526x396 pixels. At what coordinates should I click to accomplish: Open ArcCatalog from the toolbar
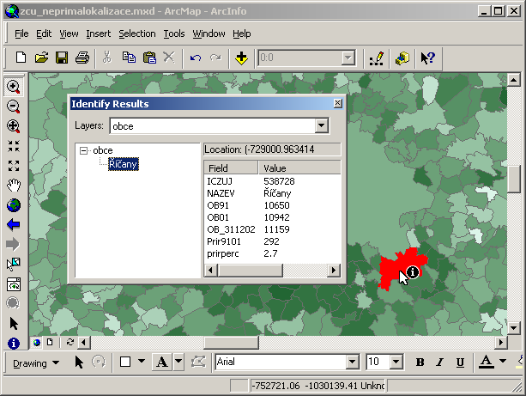click(402, 58)
